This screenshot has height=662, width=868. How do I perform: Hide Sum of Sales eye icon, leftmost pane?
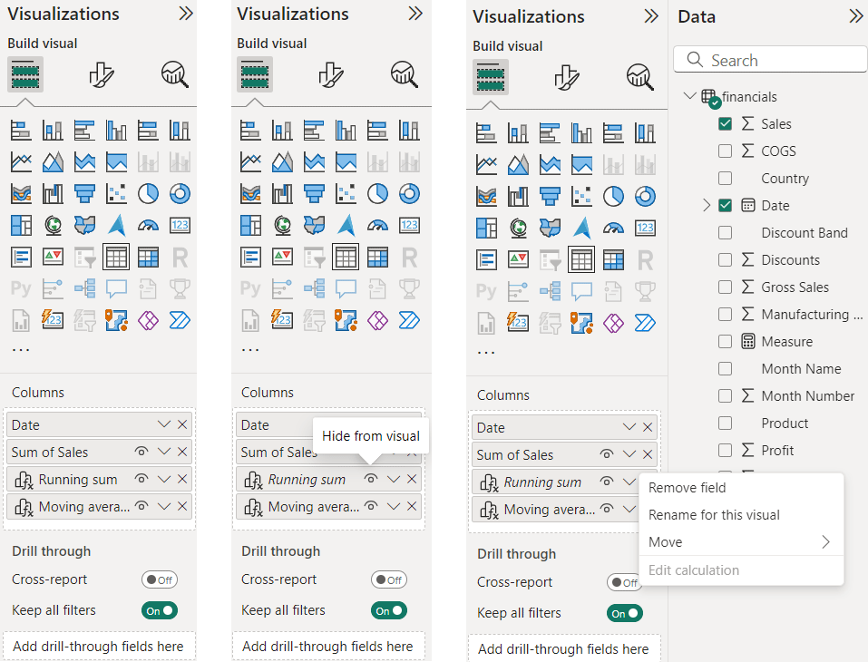pos(141,452)
